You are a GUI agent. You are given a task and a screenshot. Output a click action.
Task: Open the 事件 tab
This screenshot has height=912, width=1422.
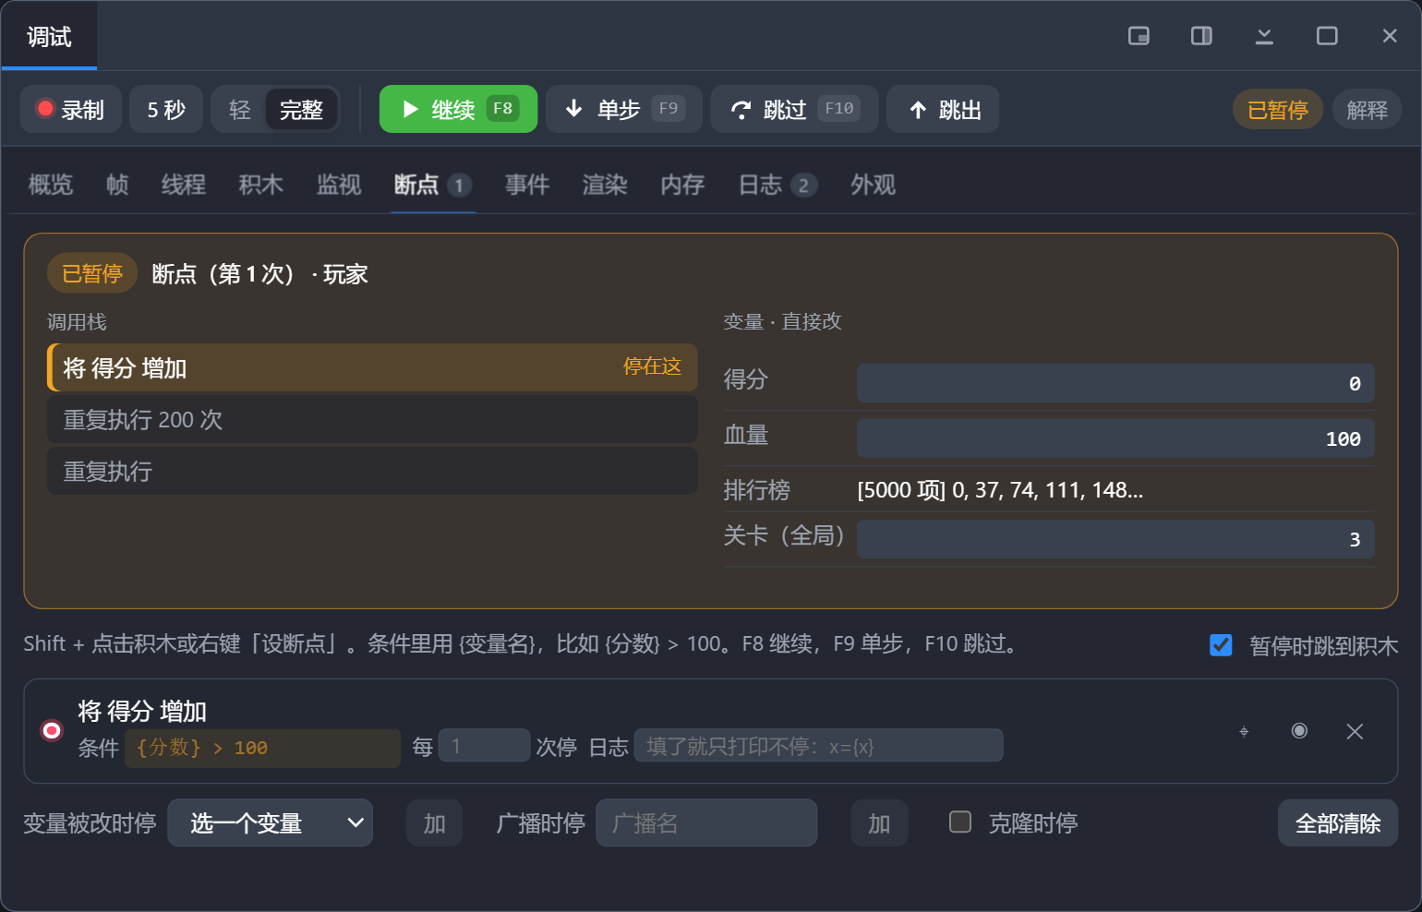pyautogui.click(x=527, y=185)
